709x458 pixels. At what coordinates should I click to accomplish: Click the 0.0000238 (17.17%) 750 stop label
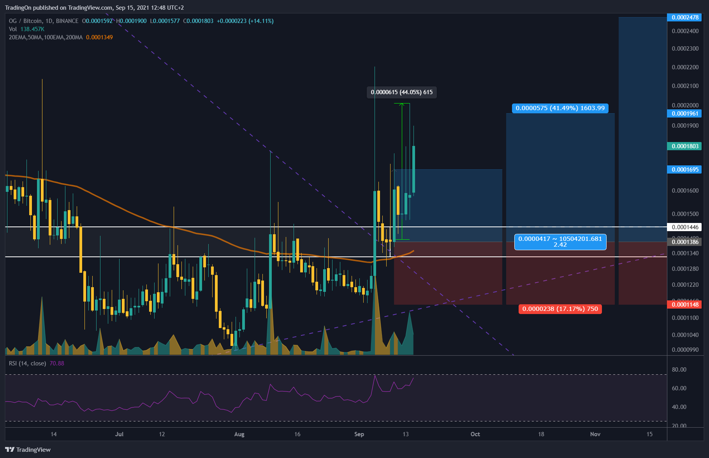point(560,309)
